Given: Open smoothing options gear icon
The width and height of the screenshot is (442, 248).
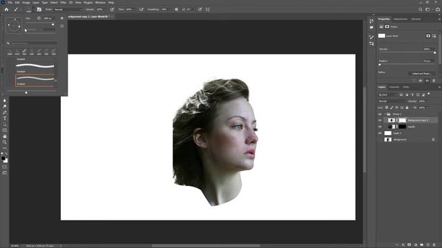Looking at the screenshot, I should [177, 9].
